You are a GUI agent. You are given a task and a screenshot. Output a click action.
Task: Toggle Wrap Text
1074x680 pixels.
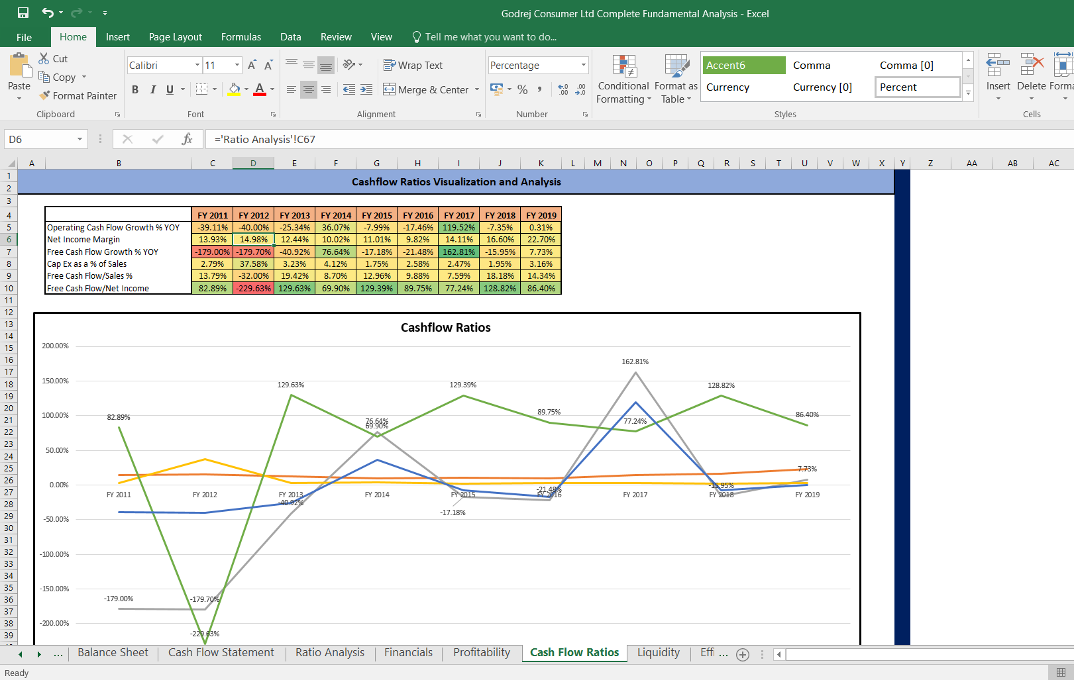tap(413, 65)
